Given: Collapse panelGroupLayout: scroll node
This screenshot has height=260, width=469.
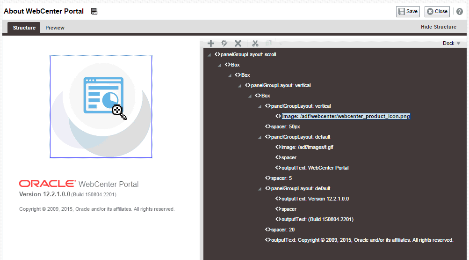Looking at the screenshot, I should [x=209, y=55].
